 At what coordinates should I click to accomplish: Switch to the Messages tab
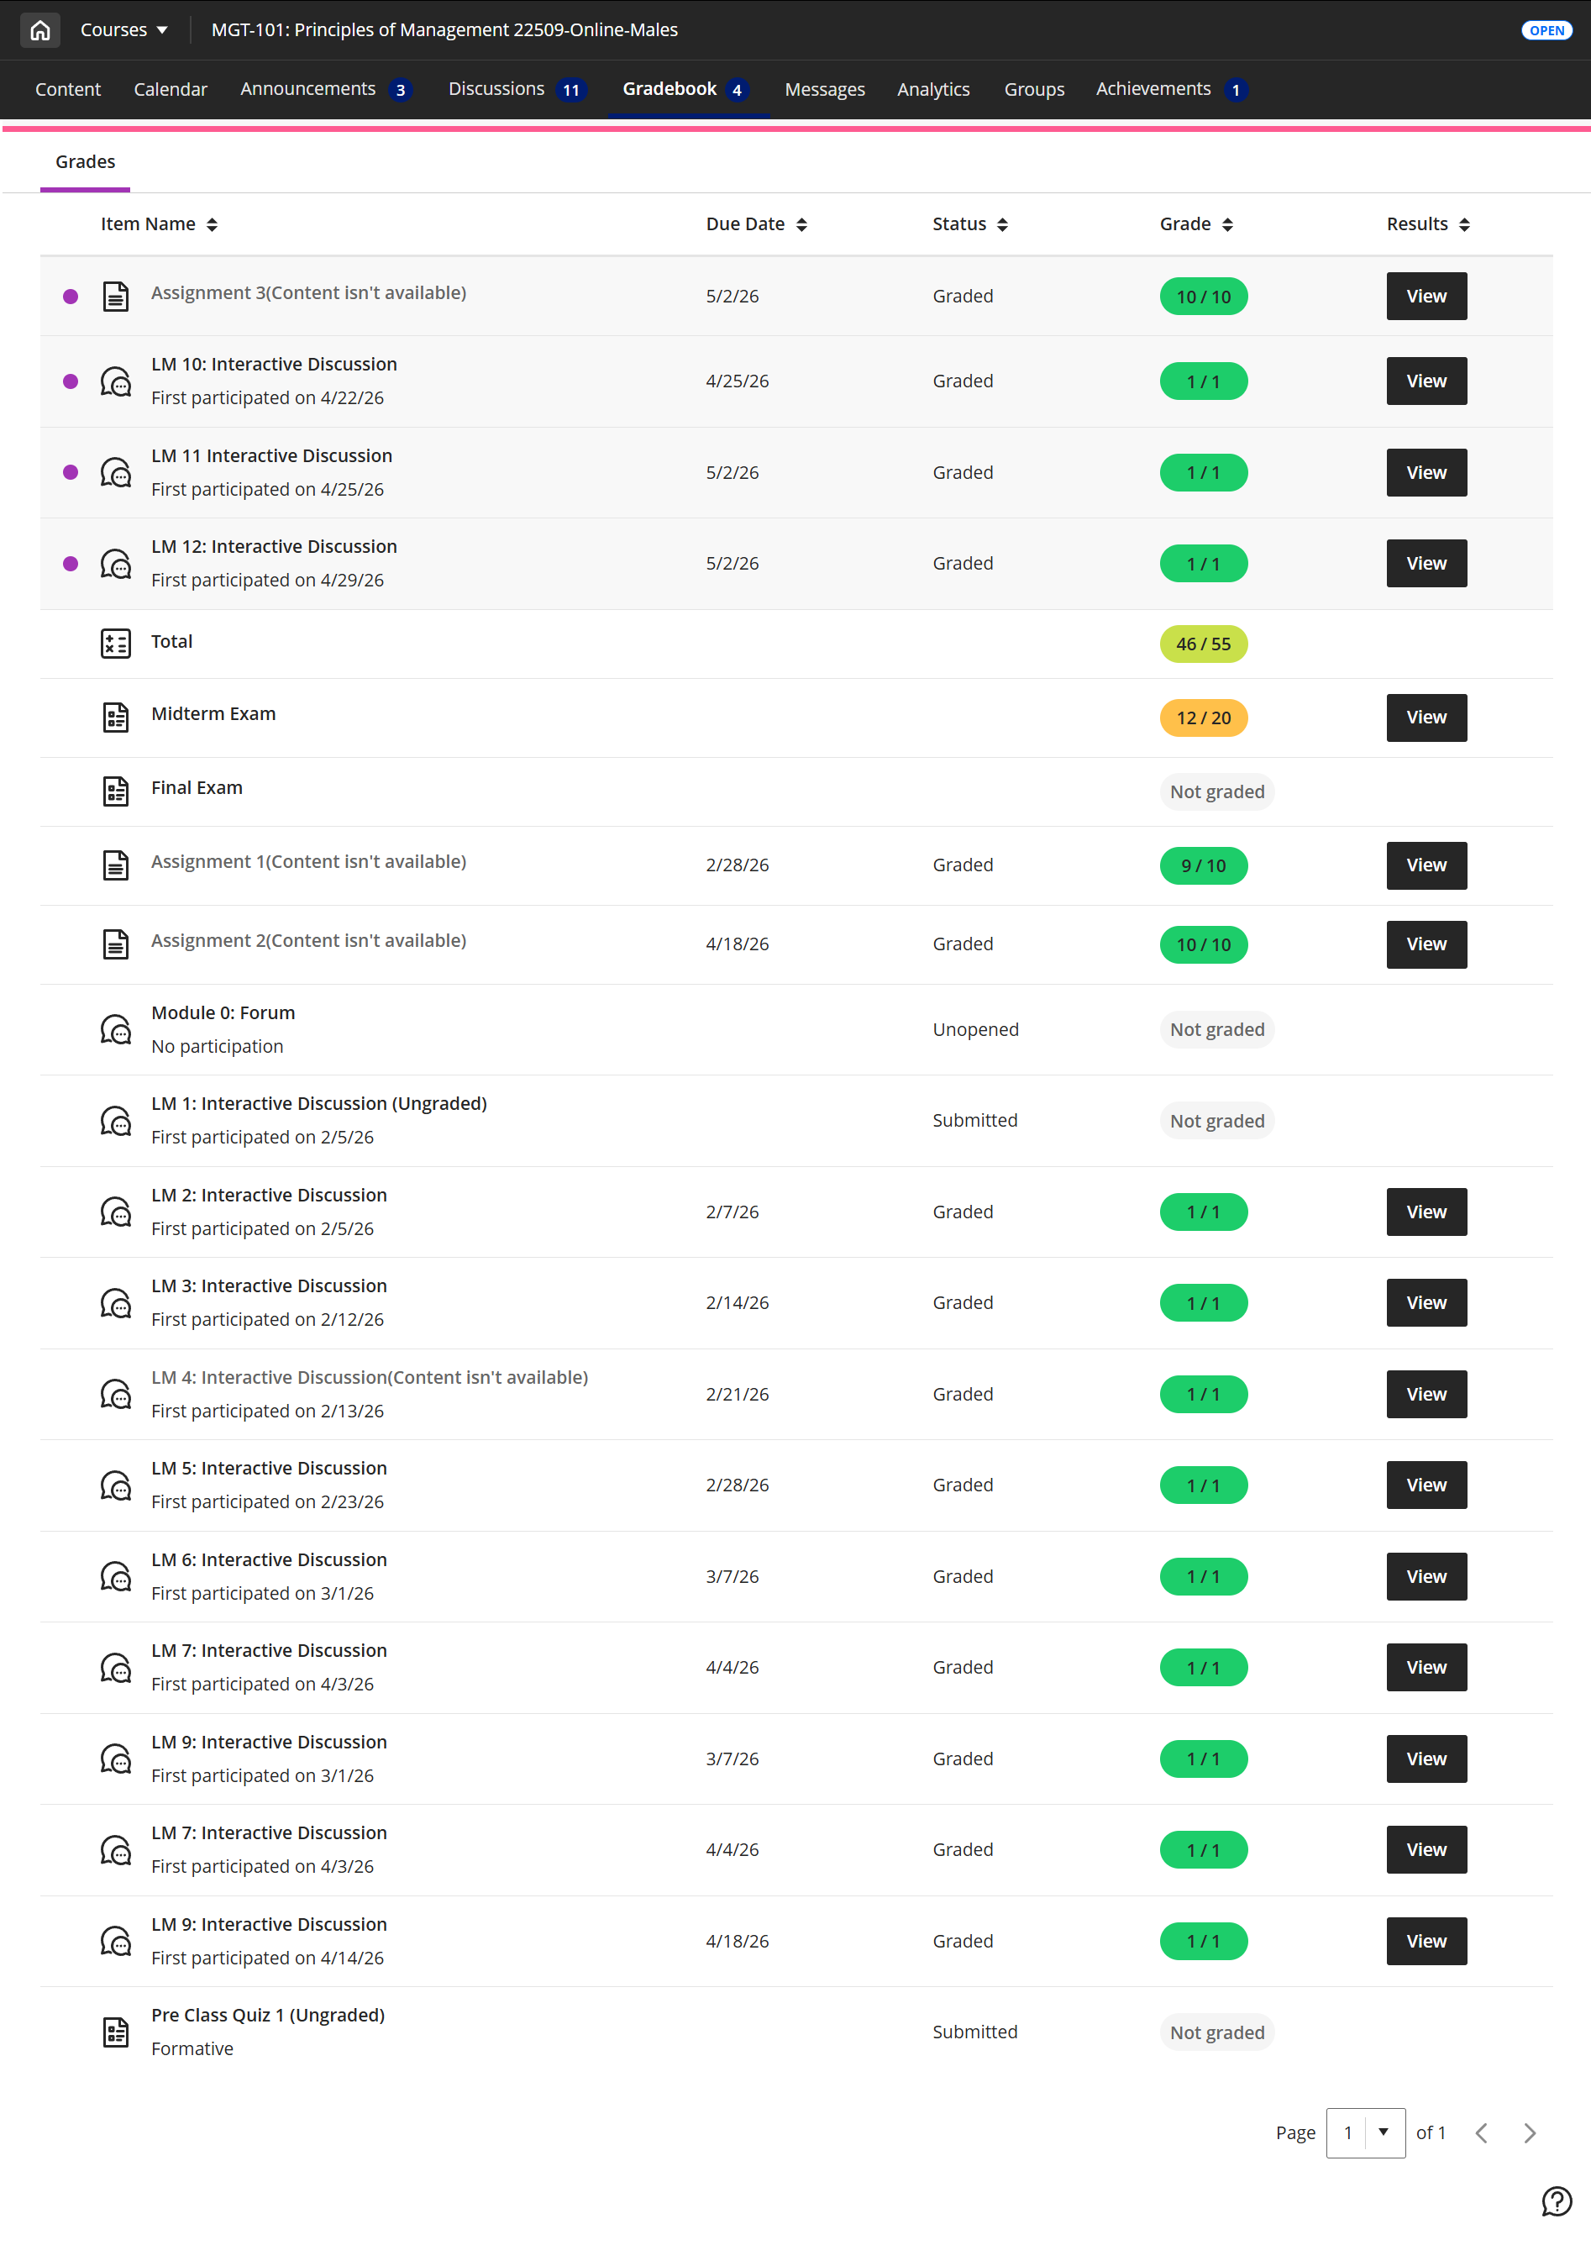click(x=825, y=89)
